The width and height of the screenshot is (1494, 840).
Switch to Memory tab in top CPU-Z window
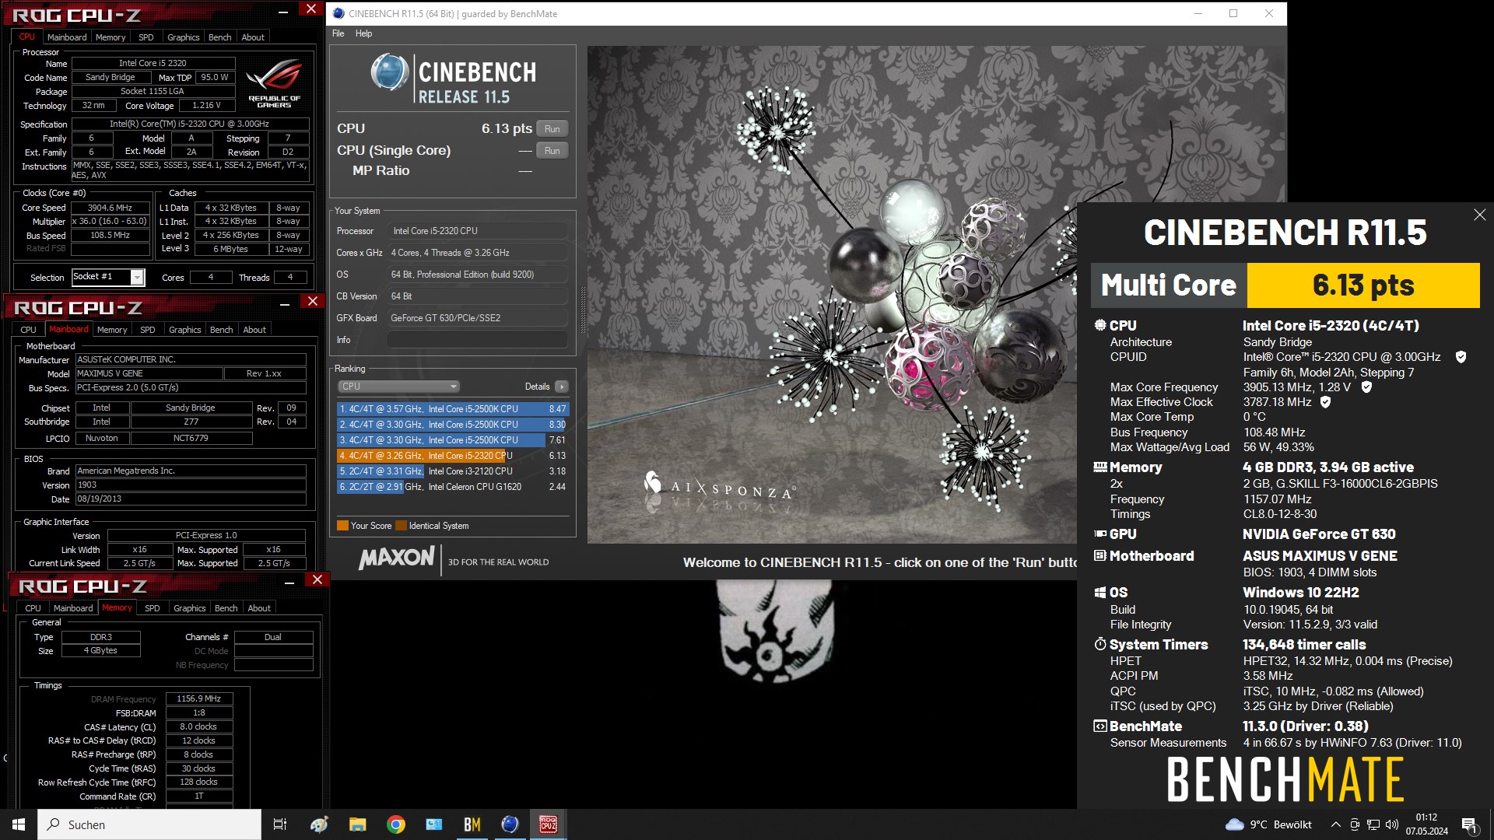[110, 37]
